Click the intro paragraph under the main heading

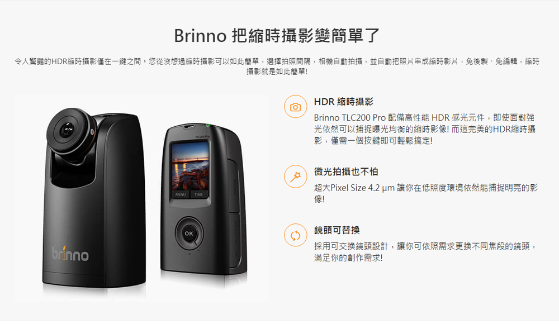click(277, 66)
